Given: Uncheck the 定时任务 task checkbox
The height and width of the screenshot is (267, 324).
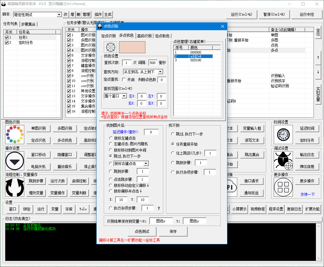Looking at the screenshot, I should pyautogui.click(x=7, y=43).
